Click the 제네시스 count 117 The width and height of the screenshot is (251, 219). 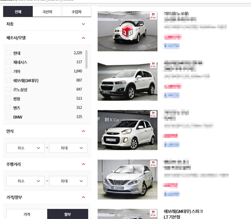coord(79,62)
